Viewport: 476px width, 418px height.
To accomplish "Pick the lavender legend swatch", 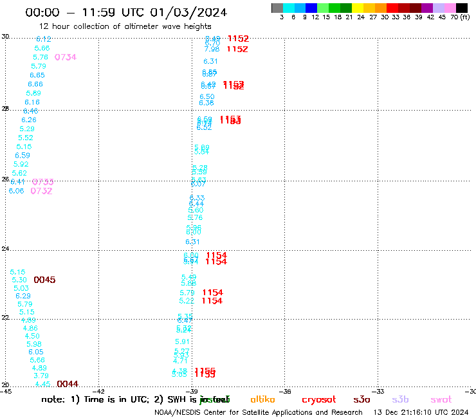I will [x=438, y=8].
